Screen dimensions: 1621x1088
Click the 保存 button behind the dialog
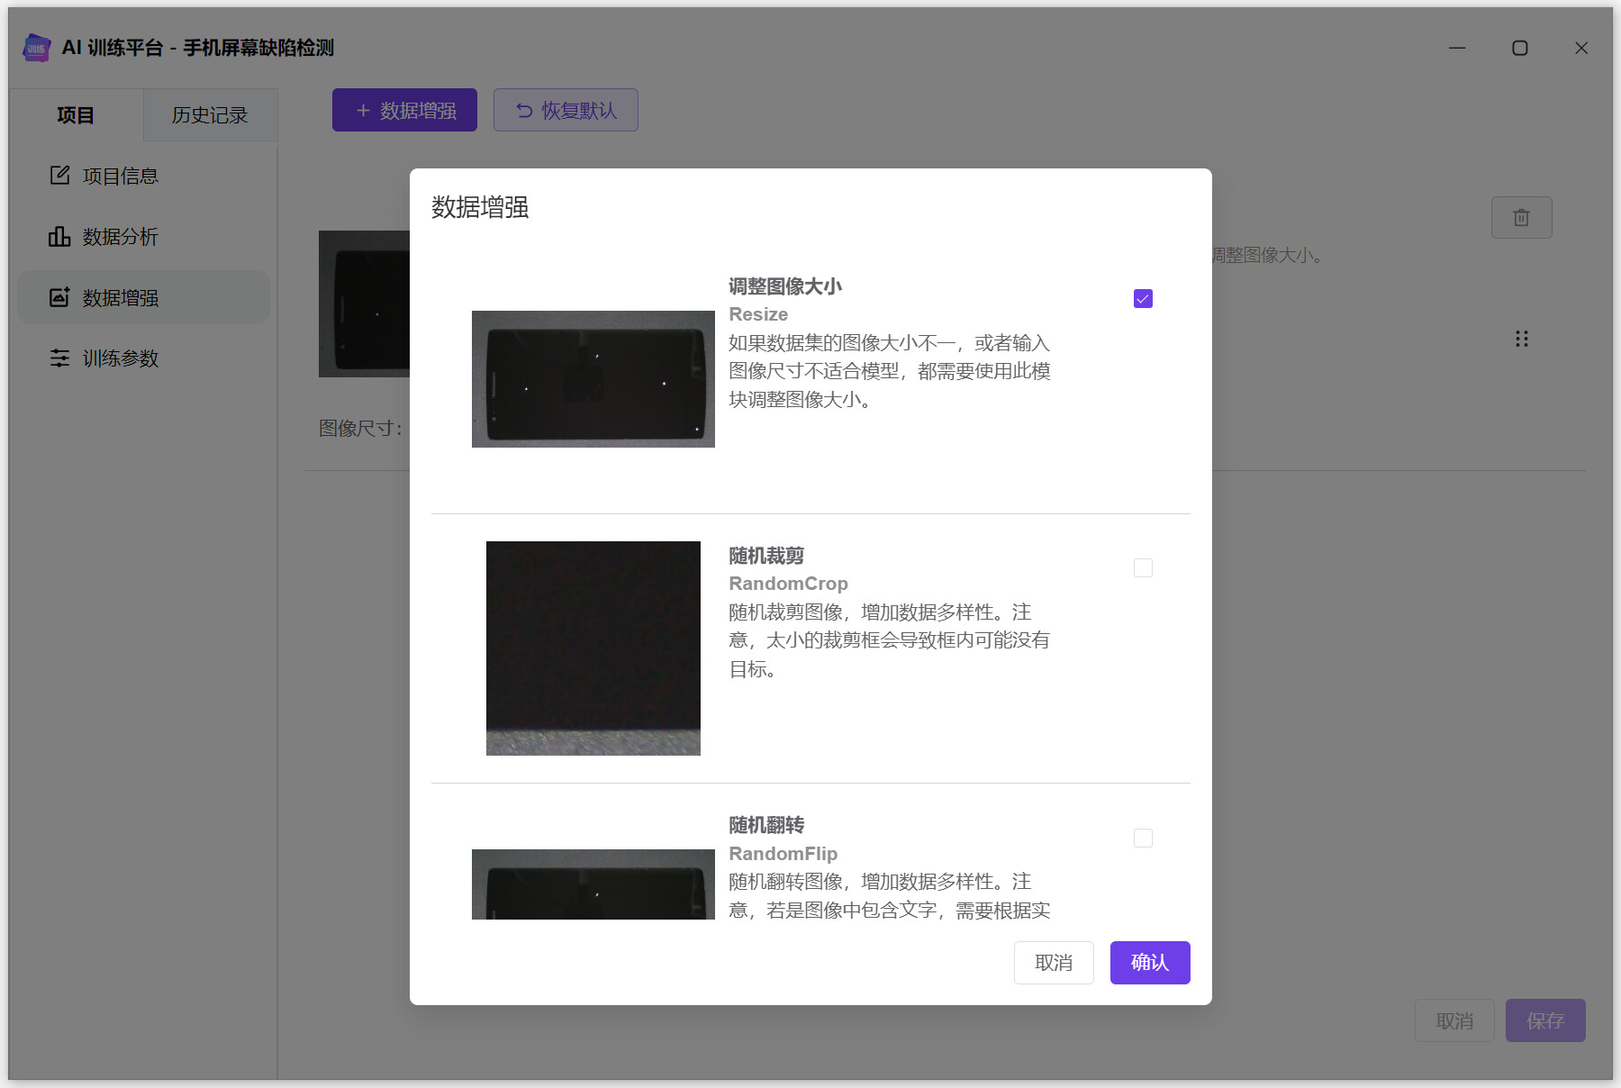pos(1545,1020)
